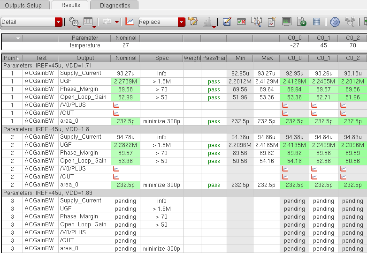Click the pass/fail check-and-cross icon
Screen dimensions: 367x253
coord(241,22)
